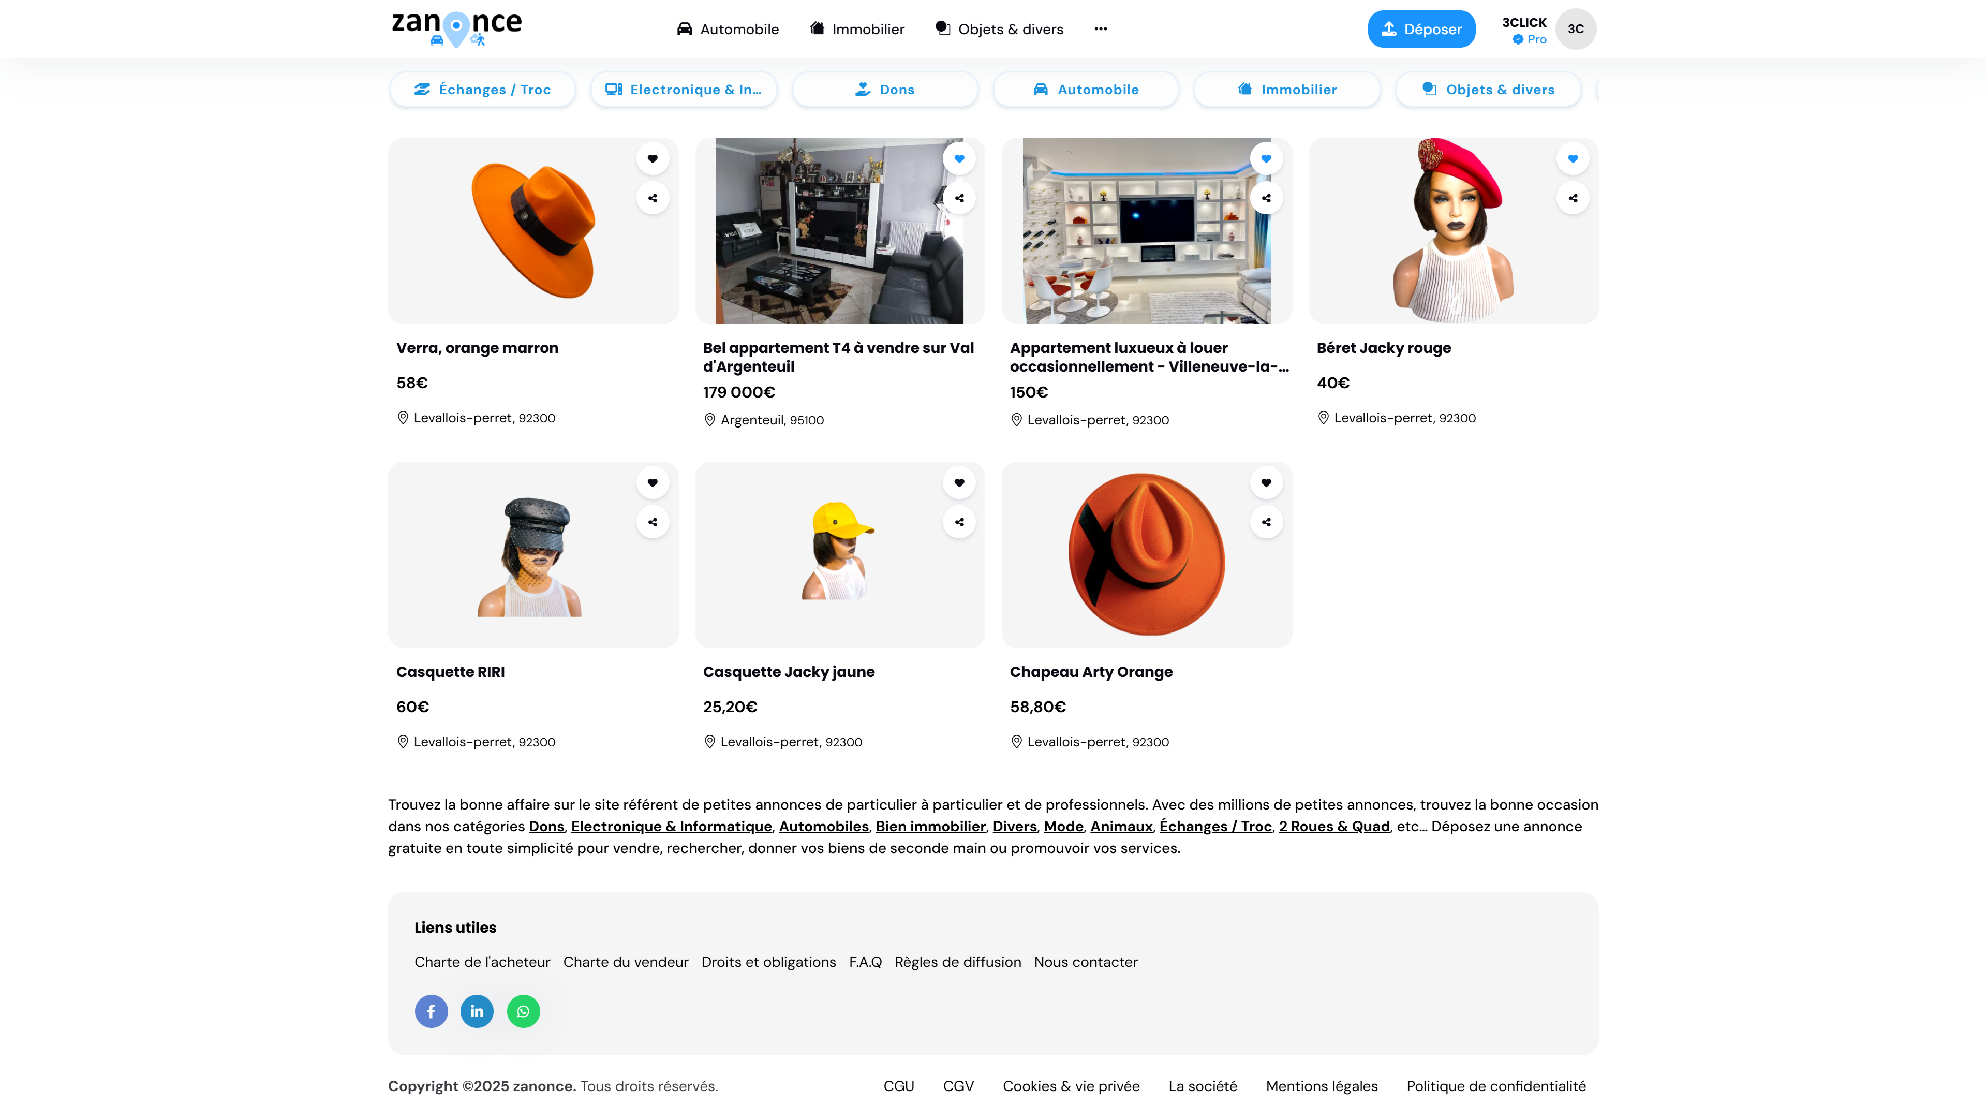Screen dimensions: 1987x1118
Task: Open the Immobilier menu in header
Action: (x=856, y=28)
